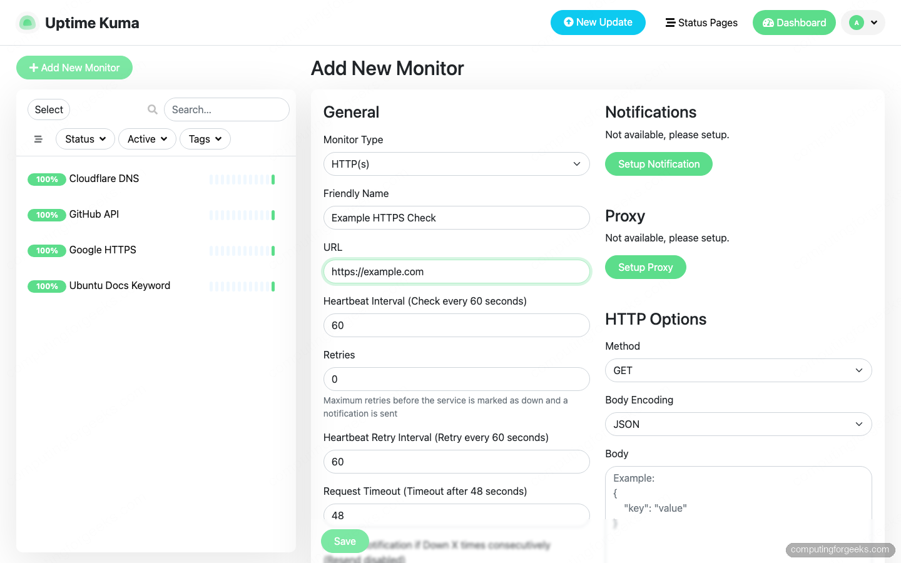Screen dimensions: 901x563
Task: Expand the Status filter dropdown
Action: (x=85, y=139)
